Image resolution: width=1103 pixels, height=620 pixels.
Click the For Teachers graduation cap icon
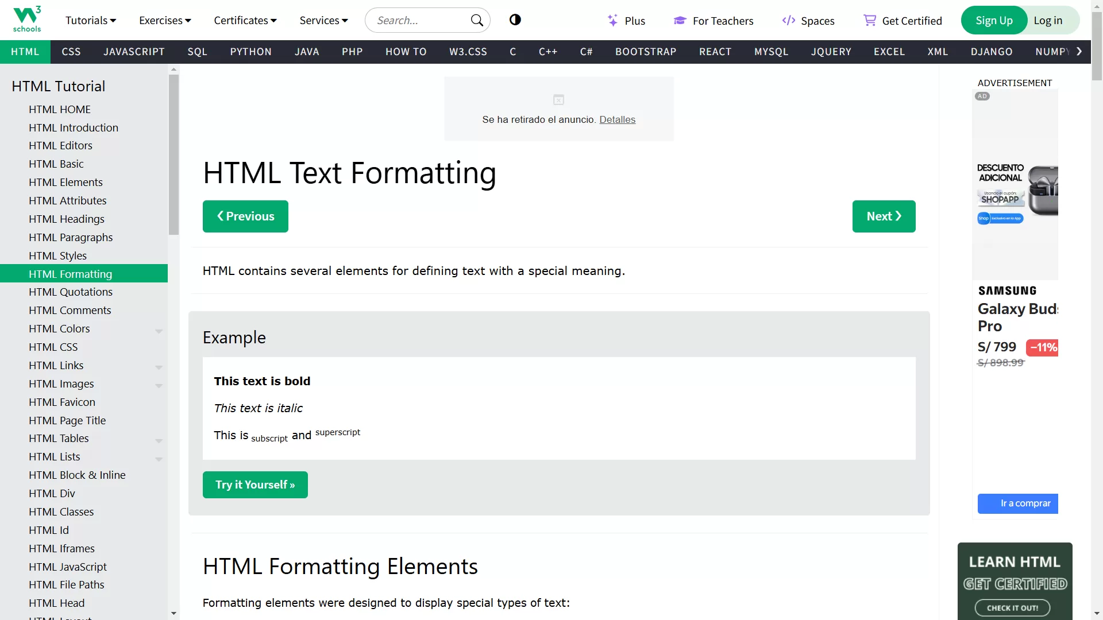click(x=681, y=21)
